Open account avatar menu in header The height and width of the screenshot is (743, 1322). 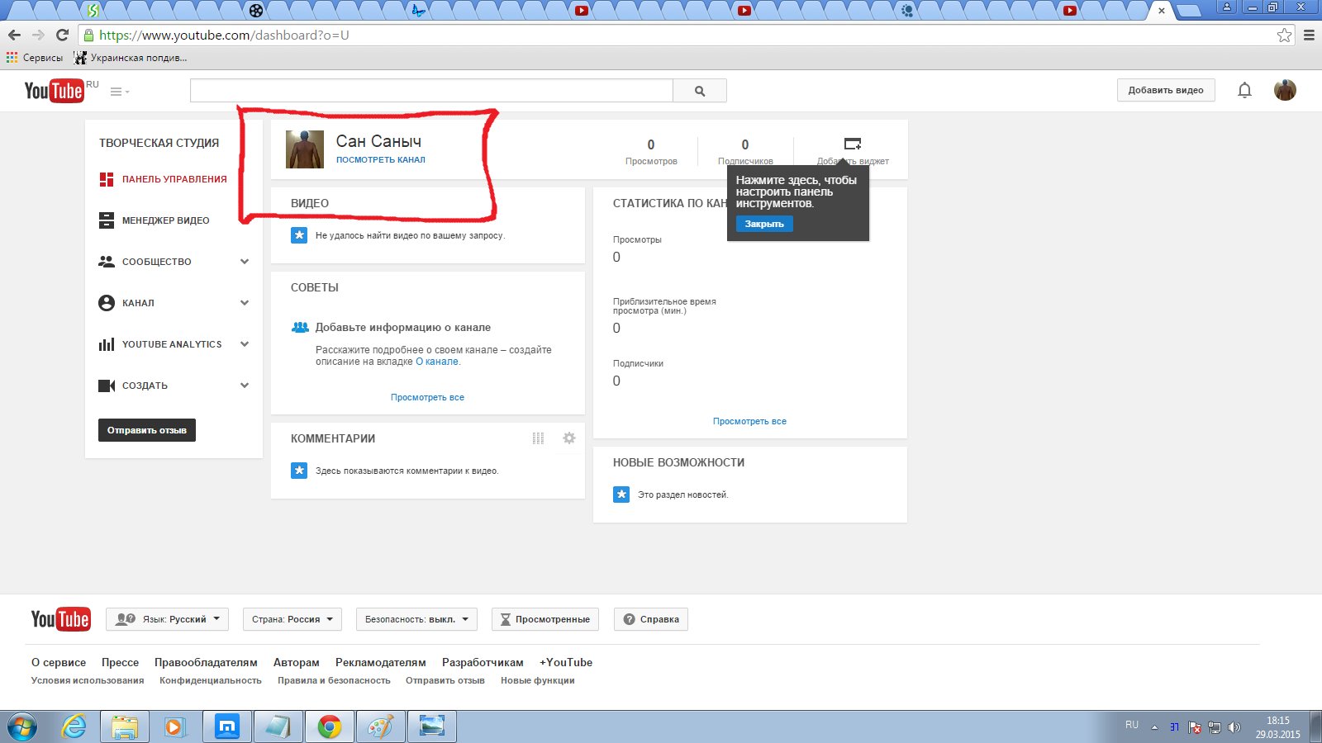pos(1285,90)
